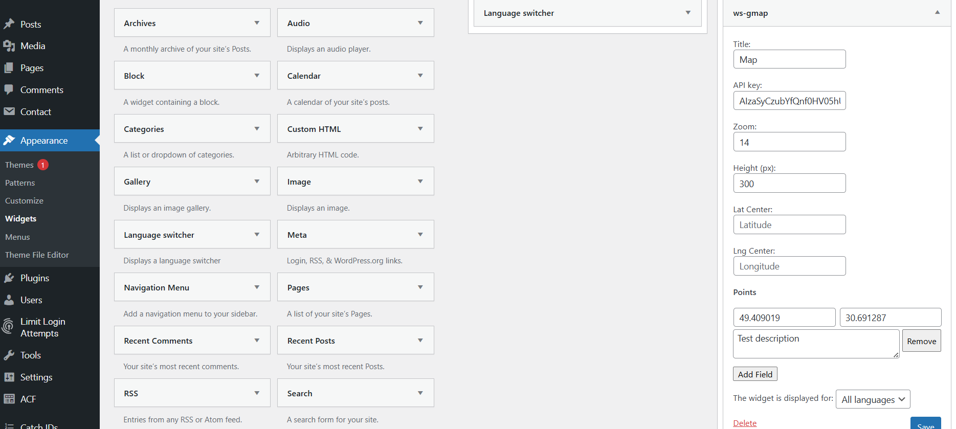Focus the Lat Center Latitude field
The height and width of the screenshot is (429, 956).
click(789, 225)
